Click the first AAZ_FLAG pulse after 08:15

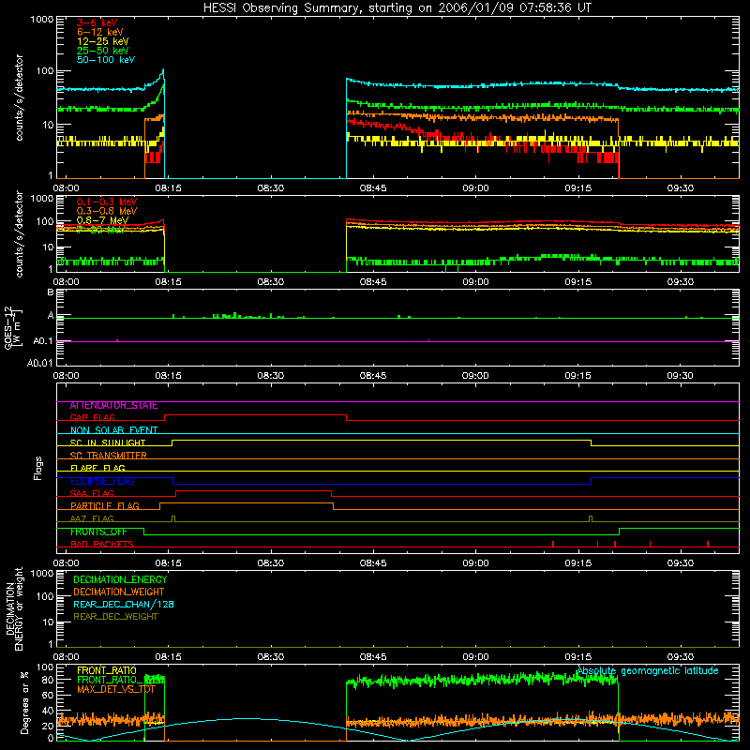click(173, 518)
